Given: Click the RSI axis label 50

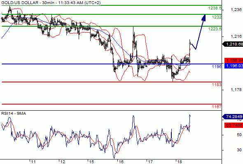Looking at the screenshot, I should click(x=239, y=135).
